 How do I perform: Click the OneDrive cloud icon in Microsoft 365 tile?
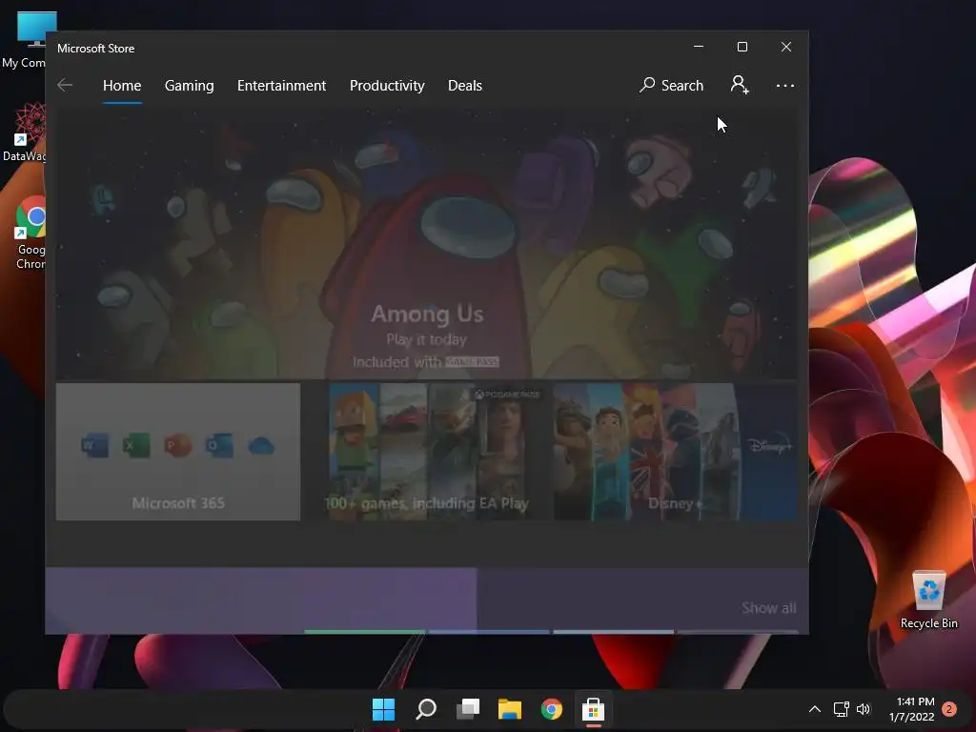point(261,446)
